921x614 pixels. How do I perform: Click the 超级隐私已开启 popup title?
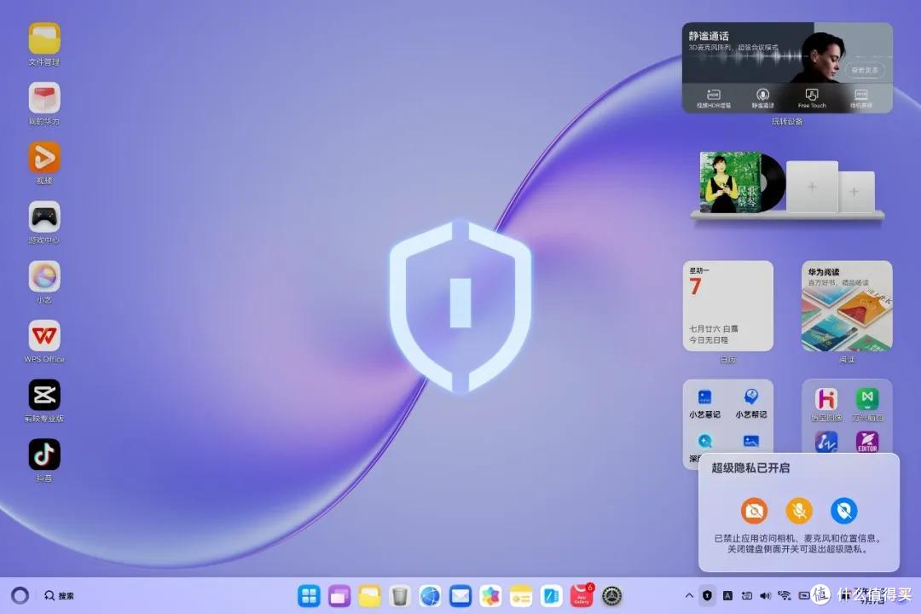[750, 468]
